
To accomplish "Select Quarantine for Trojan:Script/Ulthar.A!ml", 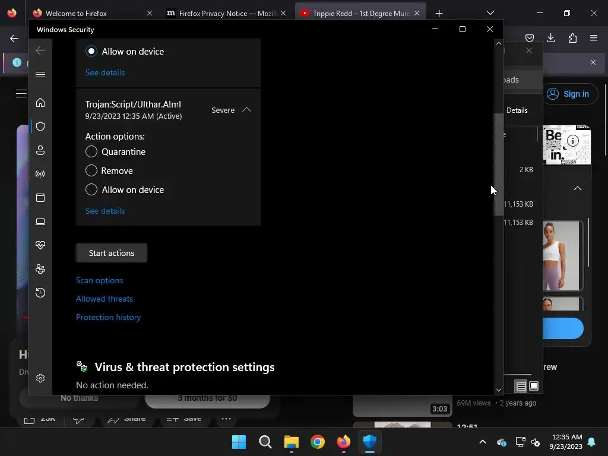I will point(91,151).
